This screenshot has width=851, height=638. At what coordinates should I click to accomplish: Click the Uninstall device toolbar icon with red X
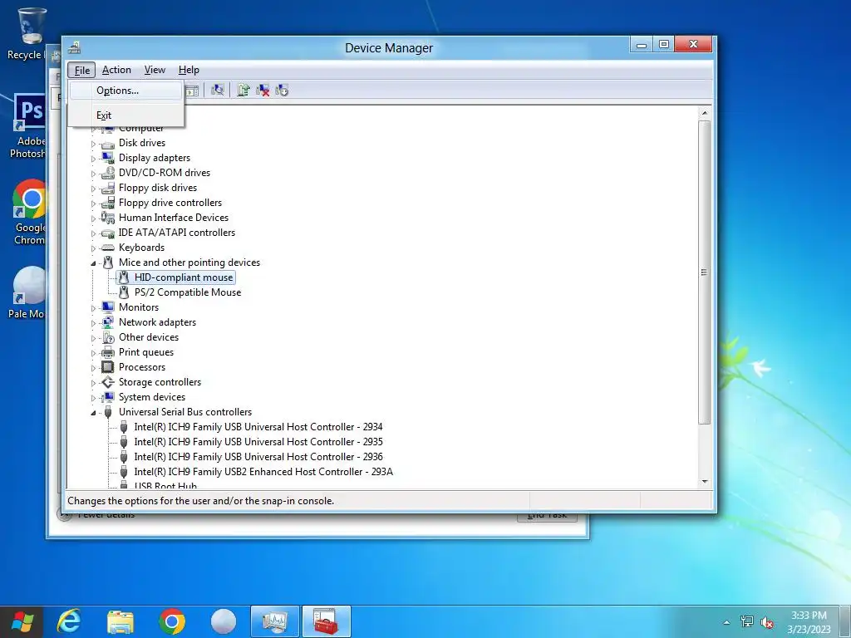coord(263,90)
